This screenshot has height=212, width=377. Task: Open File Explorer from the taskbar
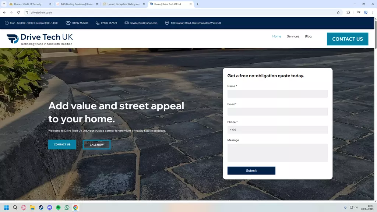[x=32, y=208]
